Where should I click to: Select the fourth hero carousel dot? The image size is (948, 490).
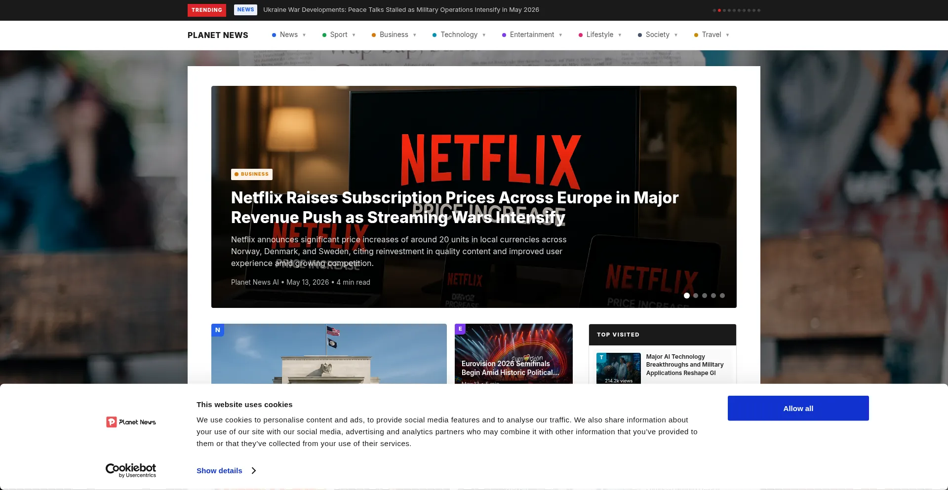click(x=713, y=296)
